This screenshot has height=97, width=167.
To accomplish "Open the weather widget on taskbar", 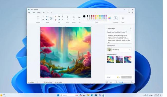I will [3, 95].
